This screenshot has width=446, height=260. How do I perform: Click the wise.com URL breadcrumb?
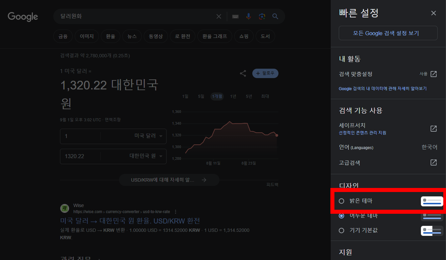[122, 212]
